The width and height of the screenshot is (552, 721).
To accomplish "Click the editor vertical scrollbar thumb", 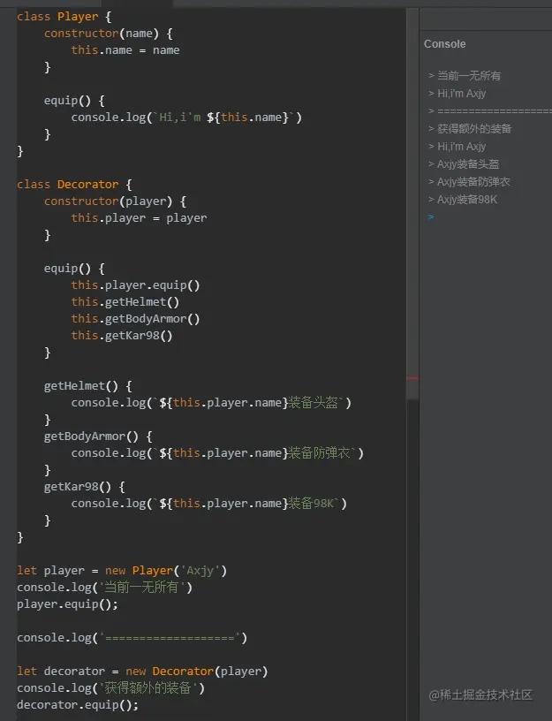I will (412, 203).
